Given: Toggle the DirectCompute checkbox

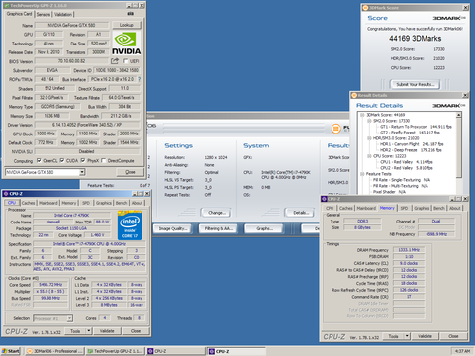Looking at the screenshot, I should click(x=104, y=160).
